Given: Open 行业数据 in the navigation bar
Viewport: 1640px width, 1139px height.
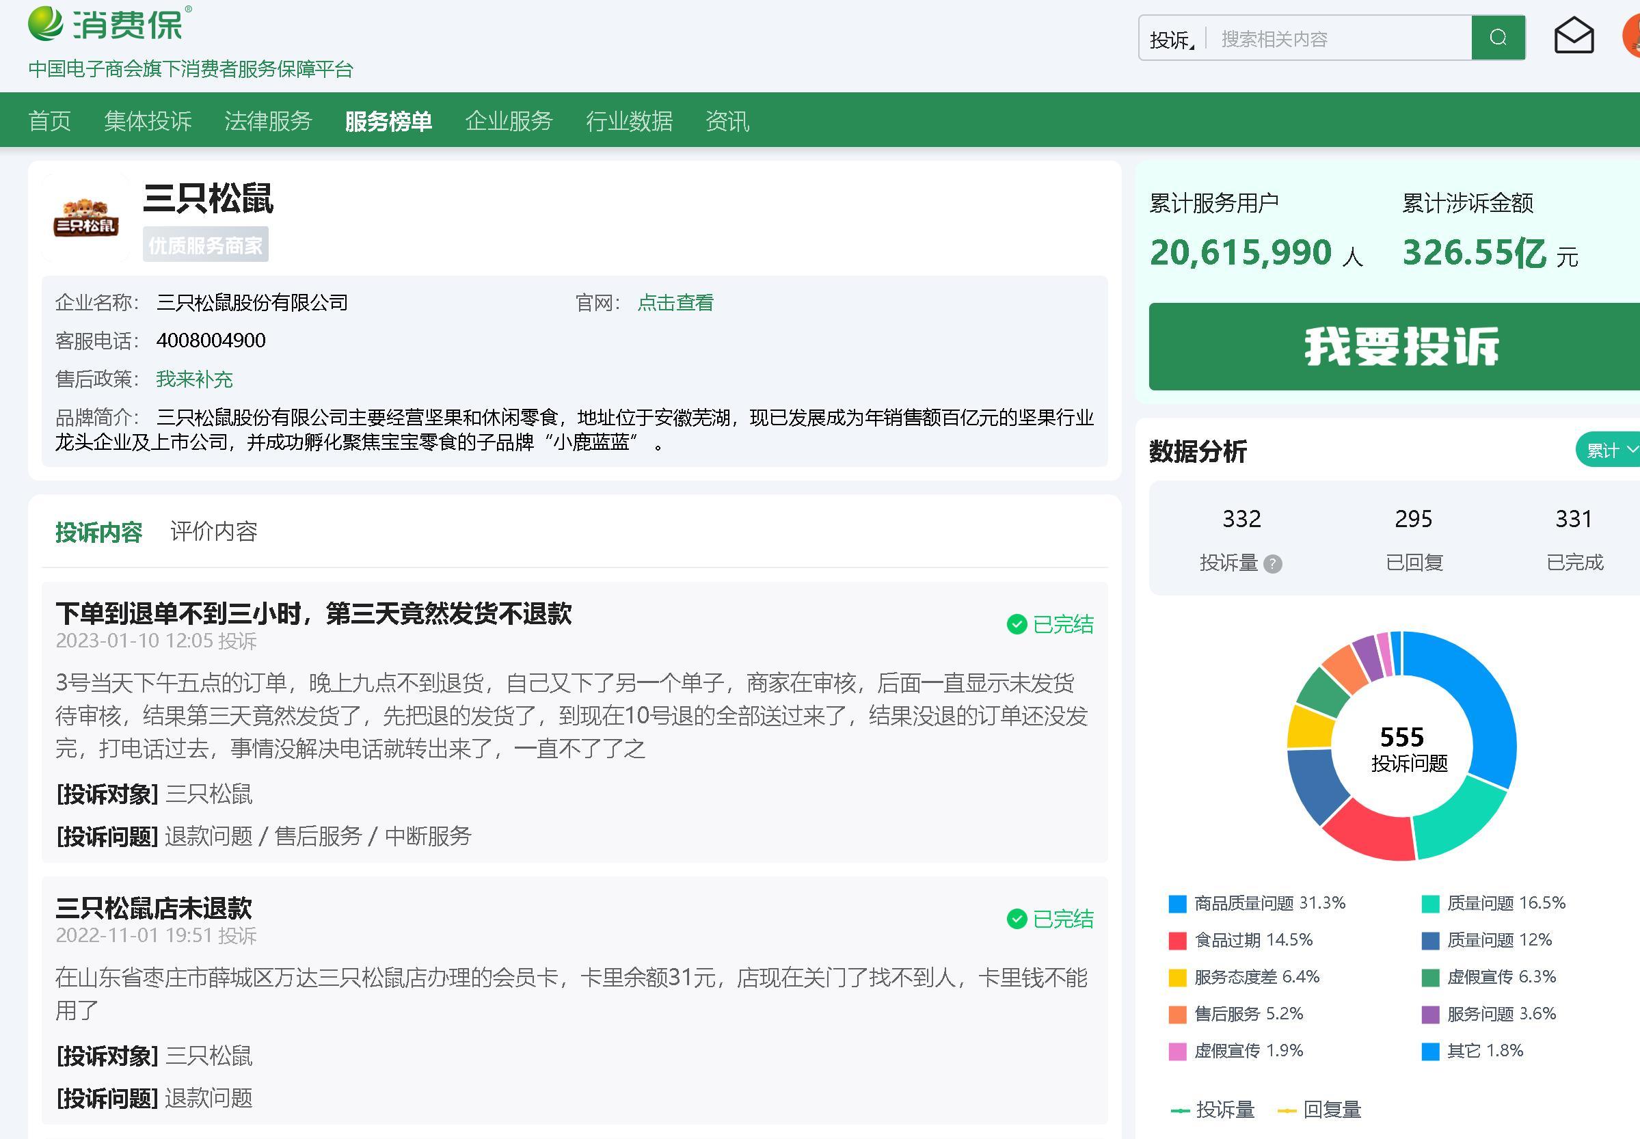Looking at the screenshot, I should (x=629, y=120).
